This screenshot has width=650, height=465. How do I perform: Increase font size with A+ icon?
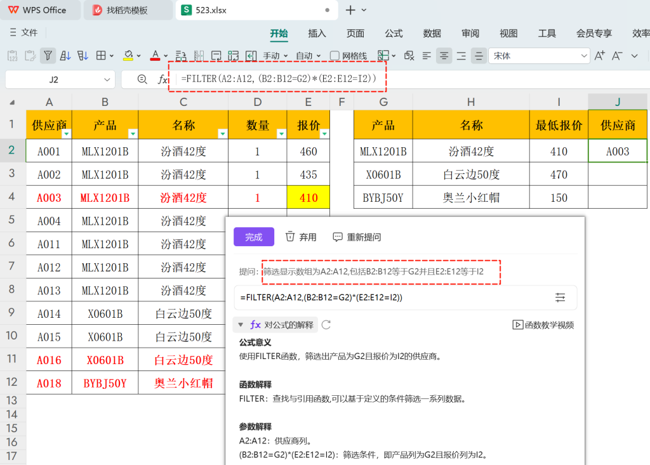[x=599, y=56]
